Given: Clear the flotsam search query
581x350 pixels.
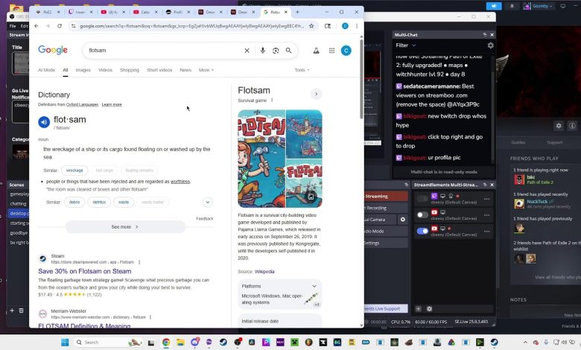Looking at the screenshot, I should [247, 51].
